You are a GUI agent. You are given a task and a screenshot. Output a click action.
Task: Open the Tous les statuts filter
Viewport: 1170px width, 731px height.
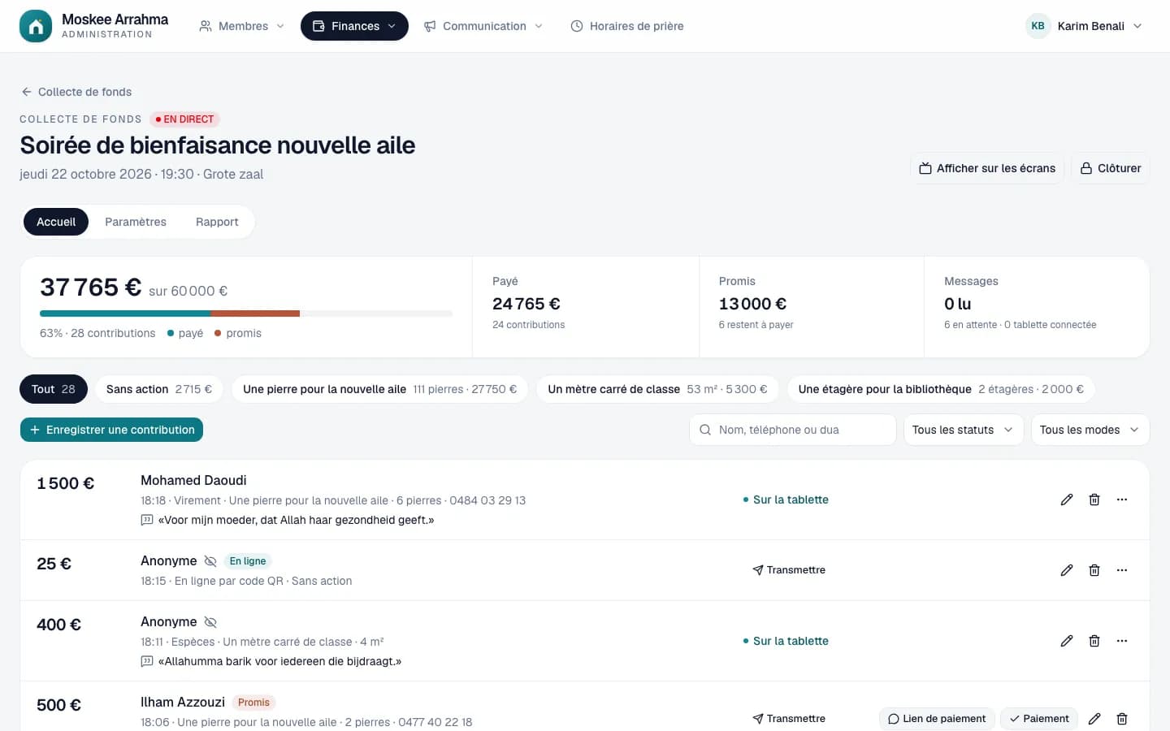[963, 430]
